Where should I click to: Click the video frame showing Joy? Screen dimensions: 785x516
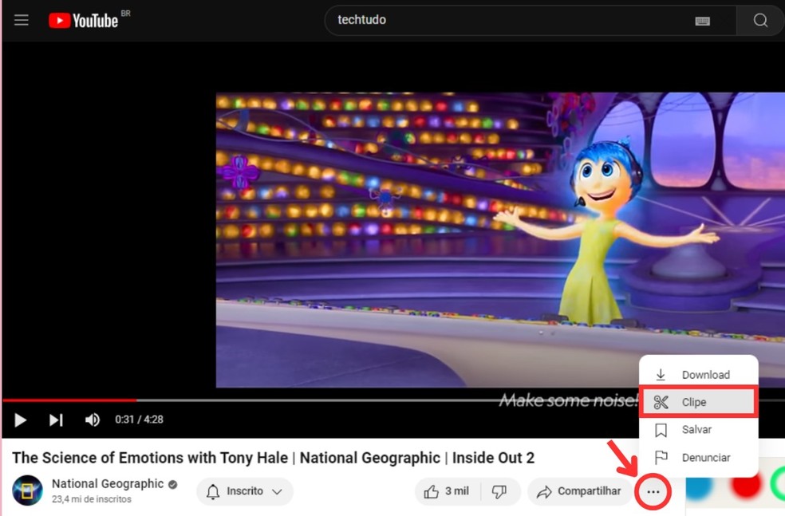(500, 240)
